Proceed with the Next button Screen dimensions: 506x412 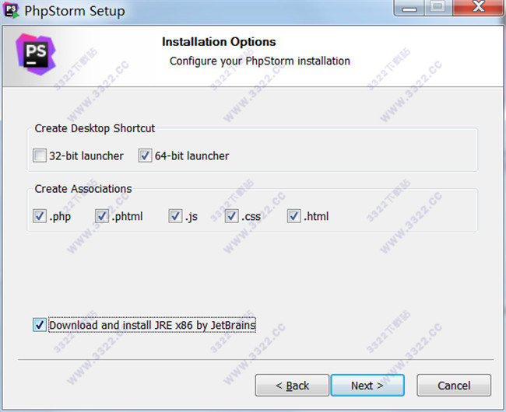[367, 386]
